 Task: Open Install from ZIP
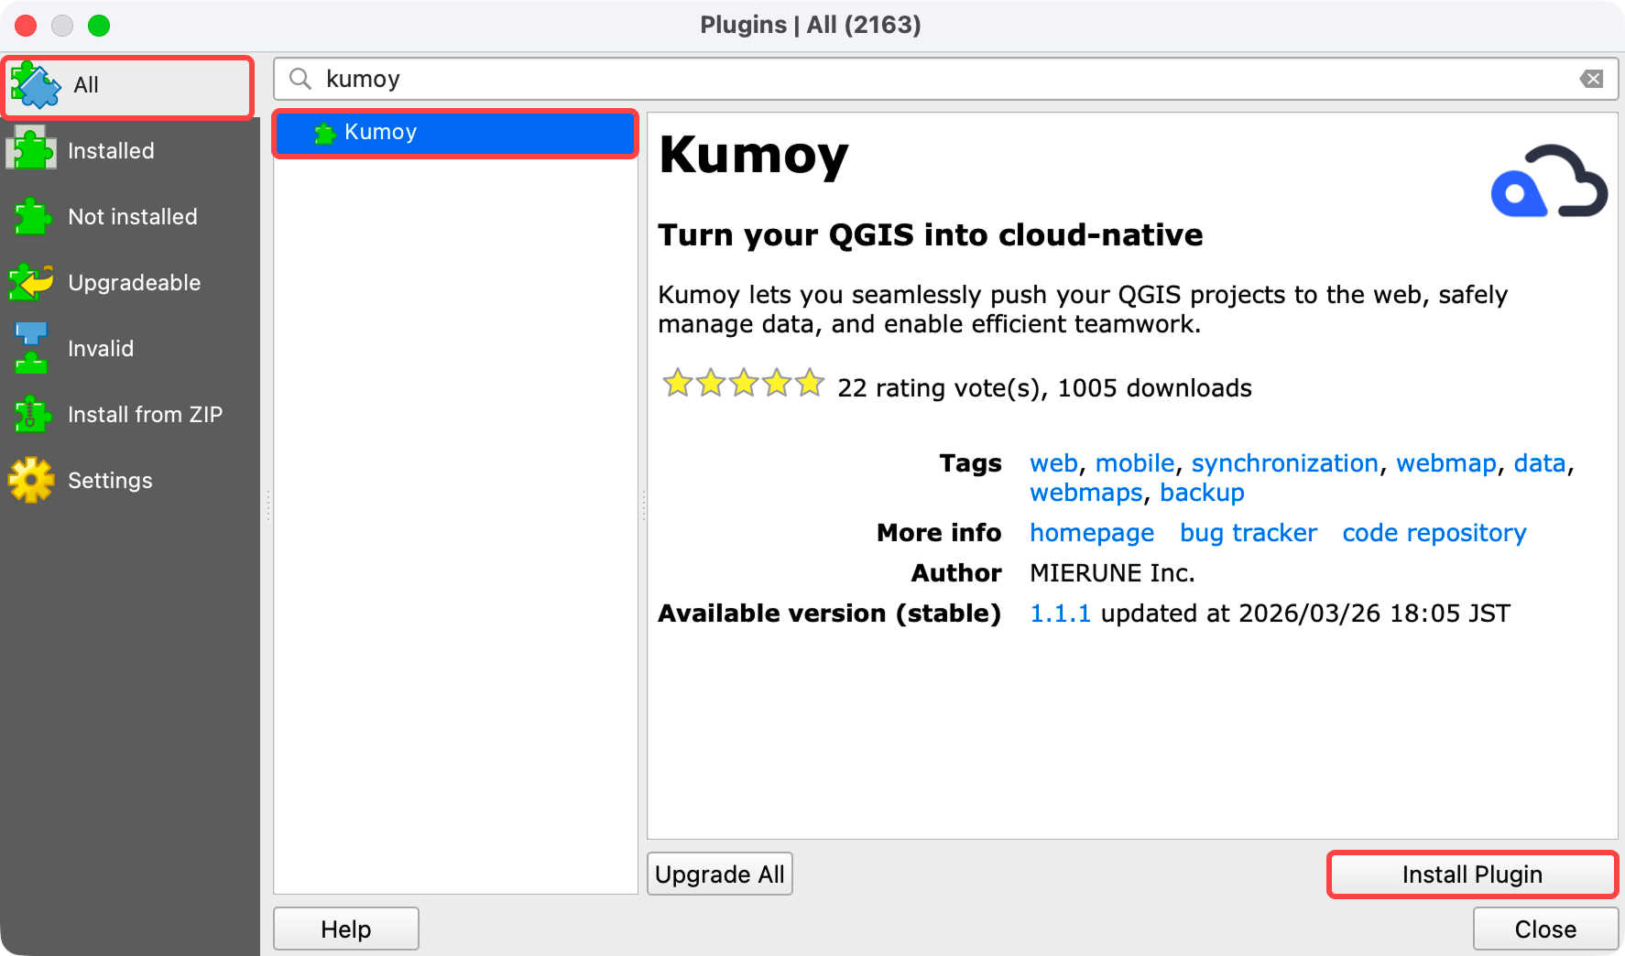(145, 414)
